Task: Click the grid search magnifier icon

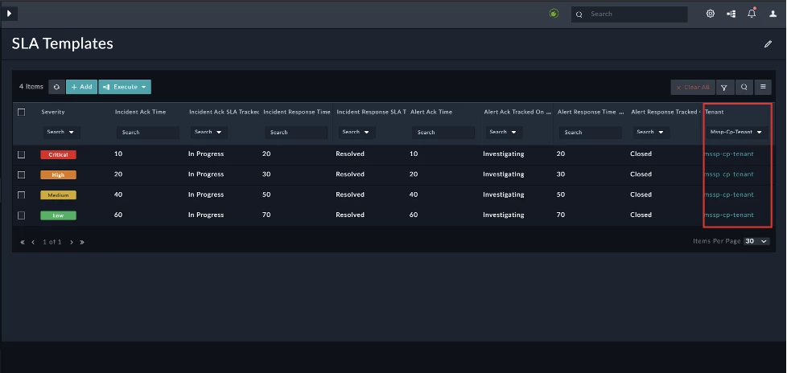Action: [x=744, y=88]
